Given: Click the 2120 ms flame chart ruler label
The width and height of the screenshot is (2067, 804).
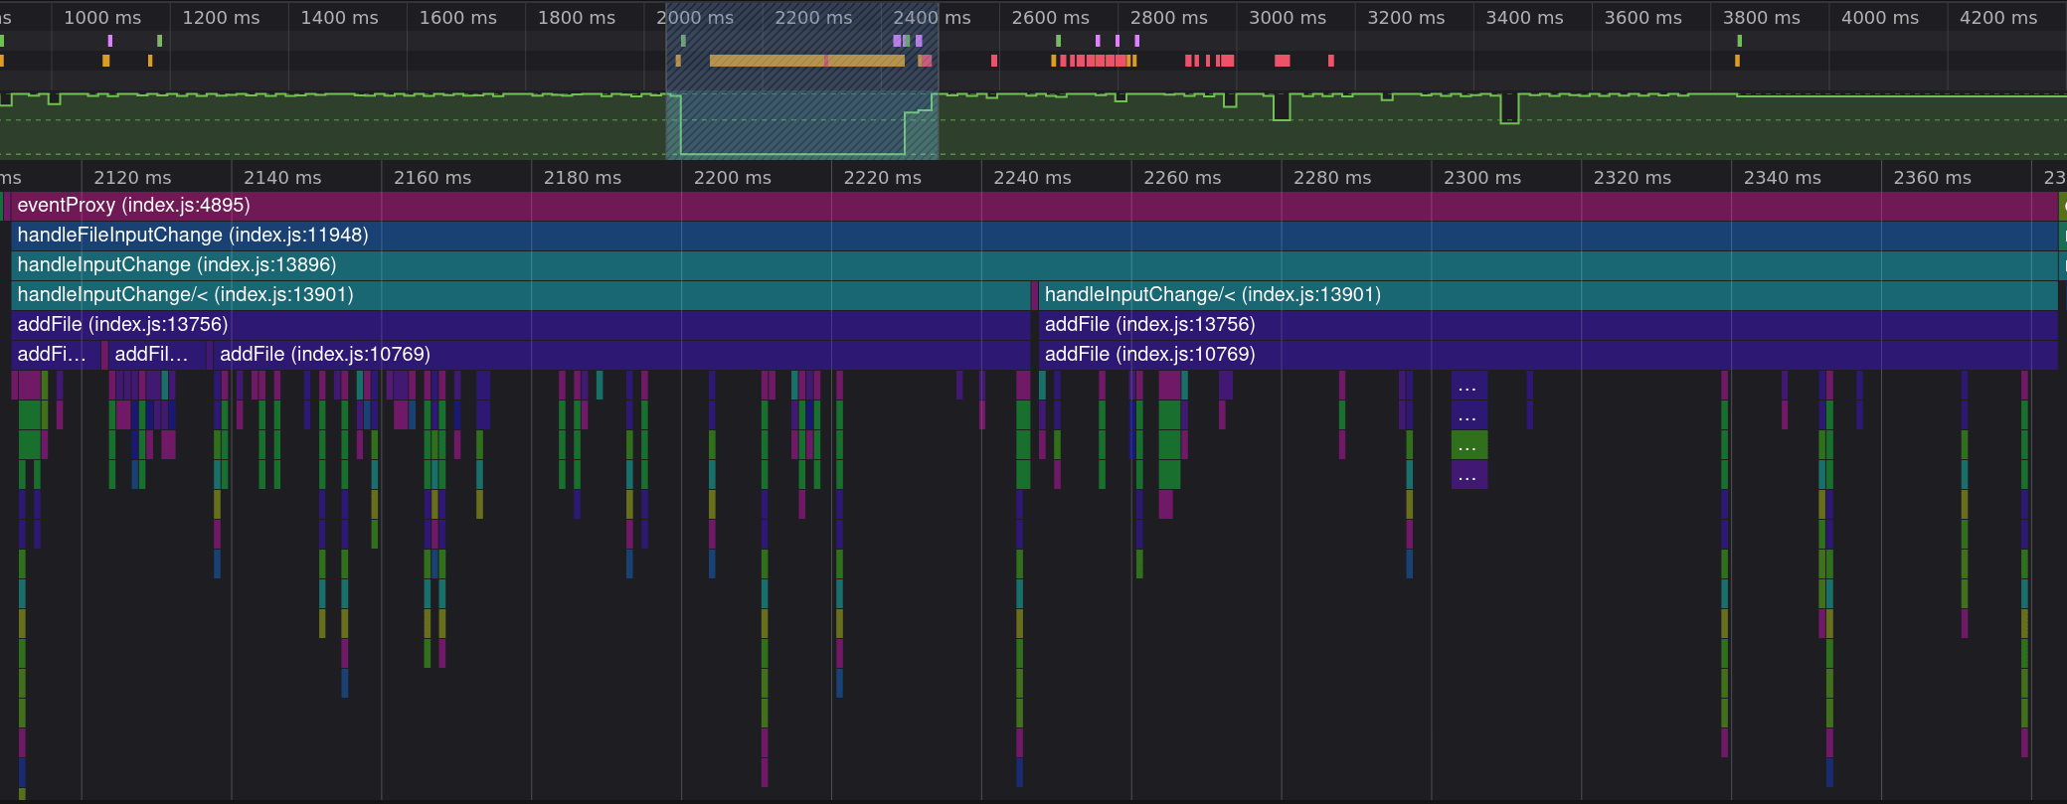Looking at the screenshot, I should (132, 178).
